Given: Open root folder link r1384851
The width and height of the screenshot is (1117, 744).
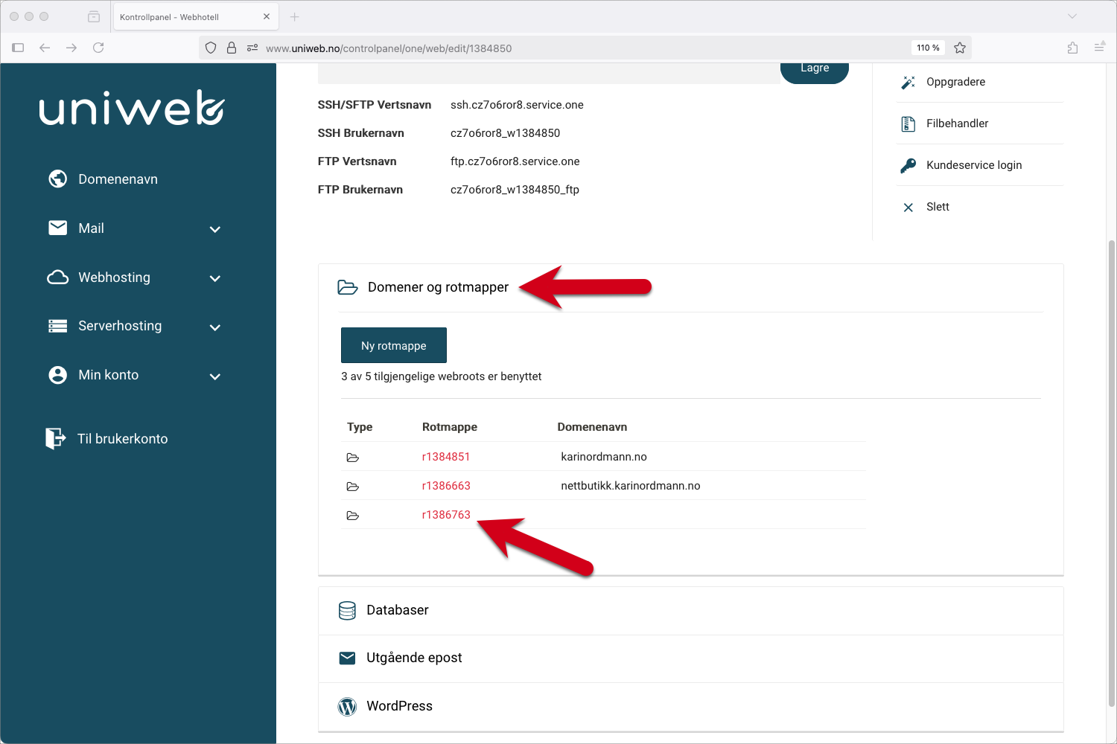Looking at the screenshot, I should click(x=446, y=457).
